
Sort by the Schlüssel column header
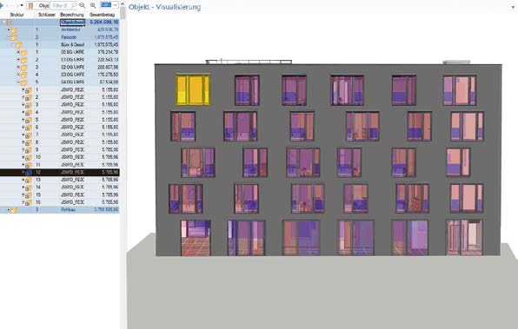pyautogui.click(x=47, y=15)
